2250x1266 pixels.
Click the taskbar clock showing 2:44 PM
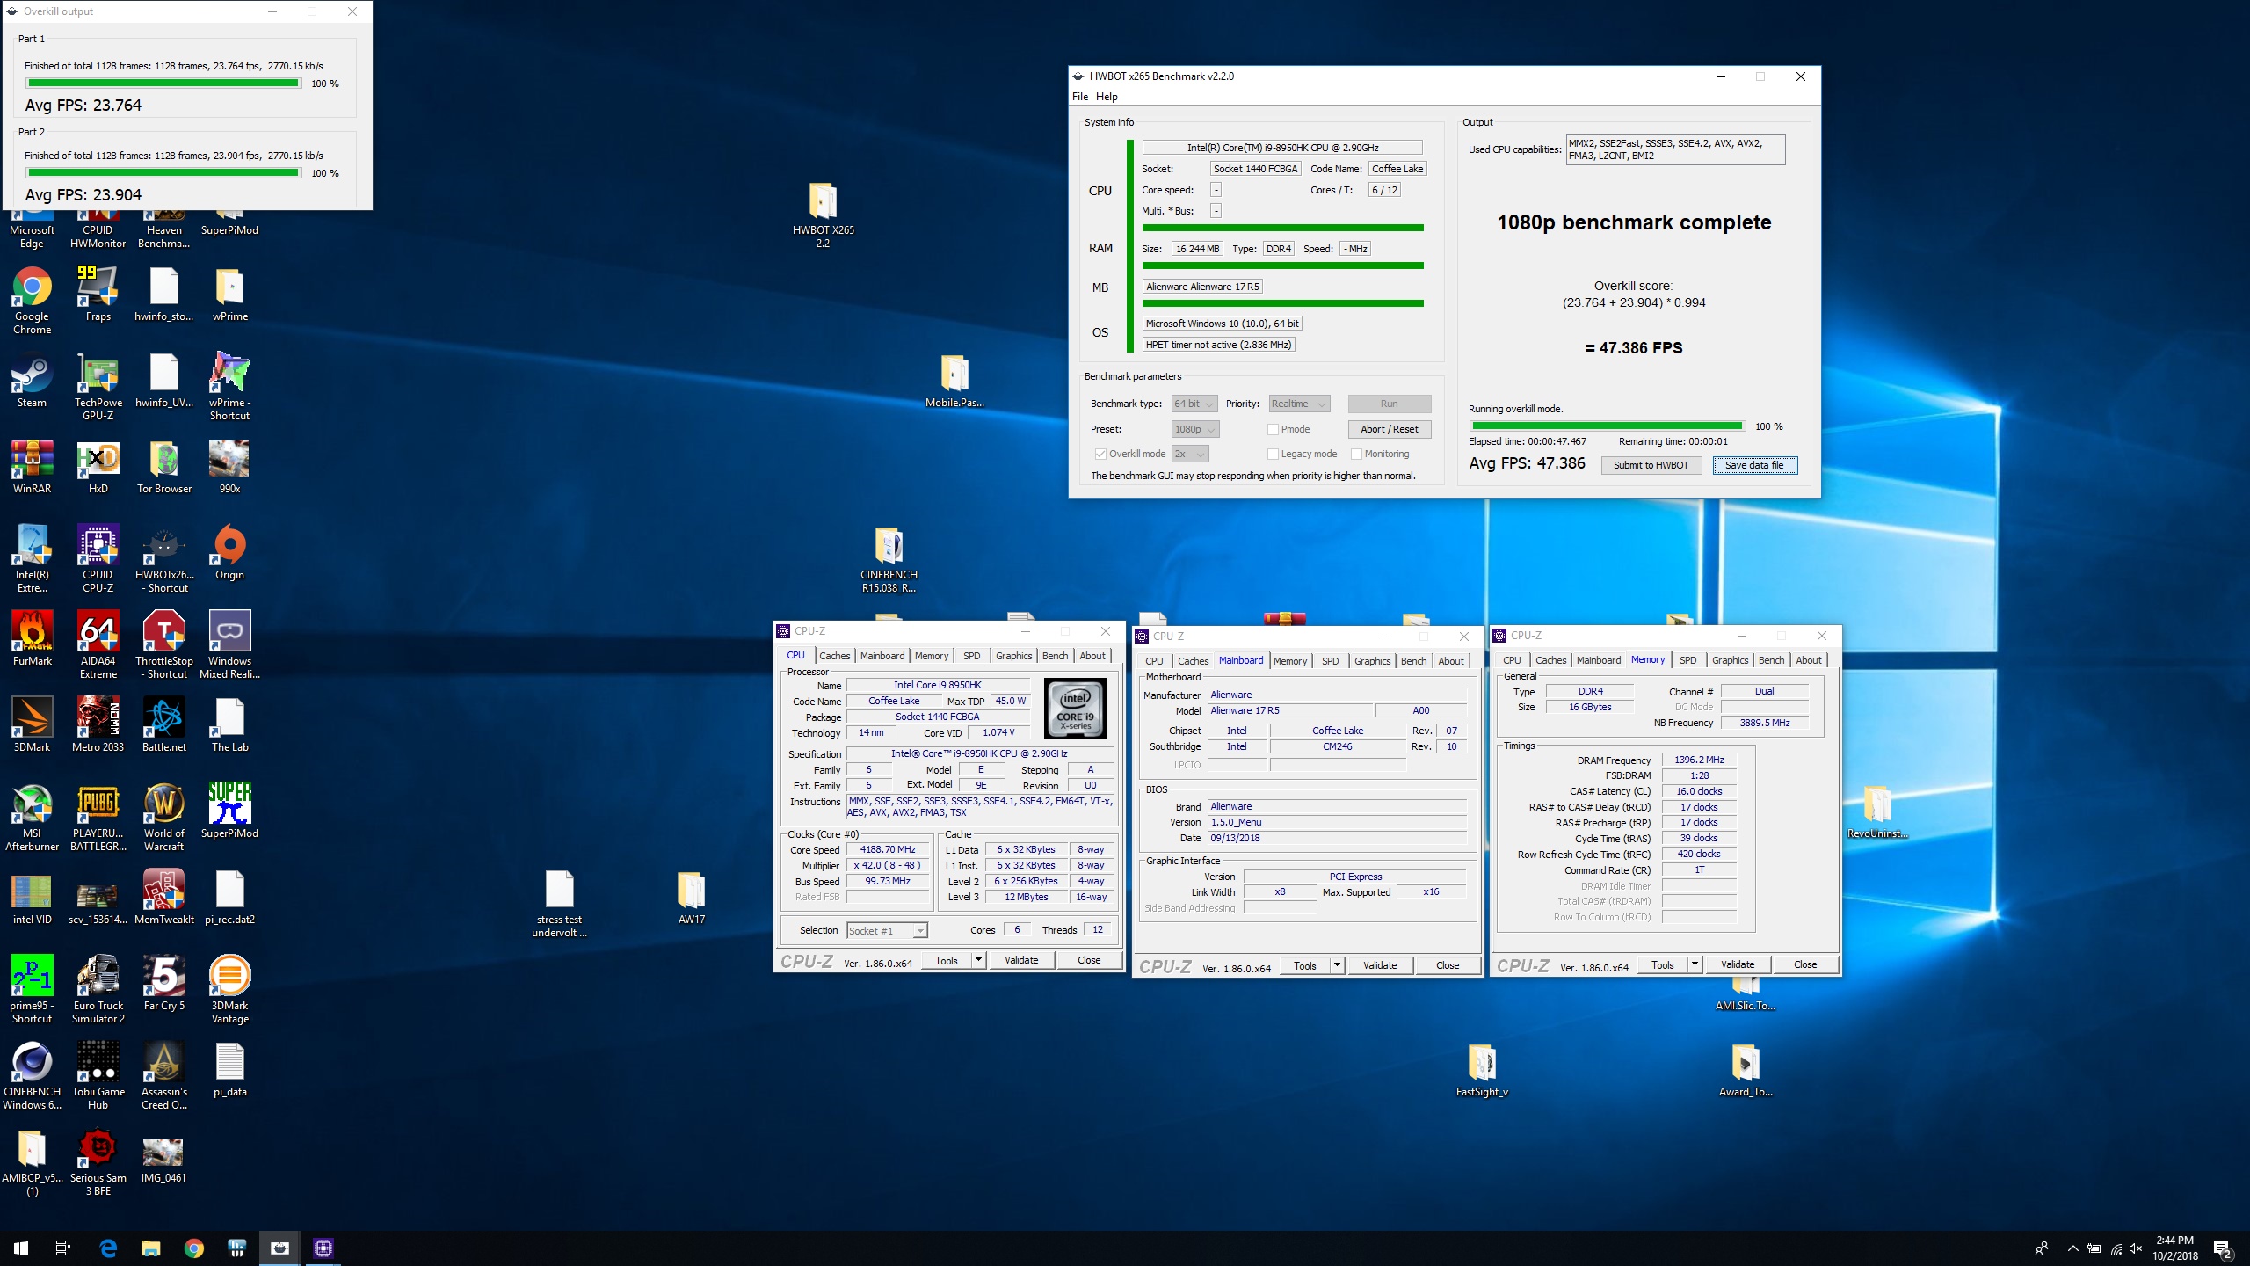coord(2174,1248)
